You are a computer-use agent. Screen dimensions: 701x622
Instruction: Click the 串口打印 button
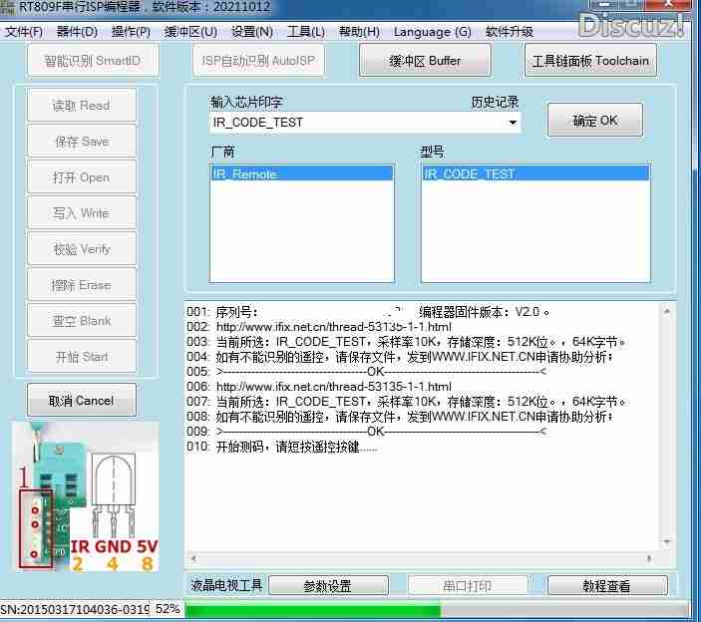pyautogui.click(x=468, y=586)
